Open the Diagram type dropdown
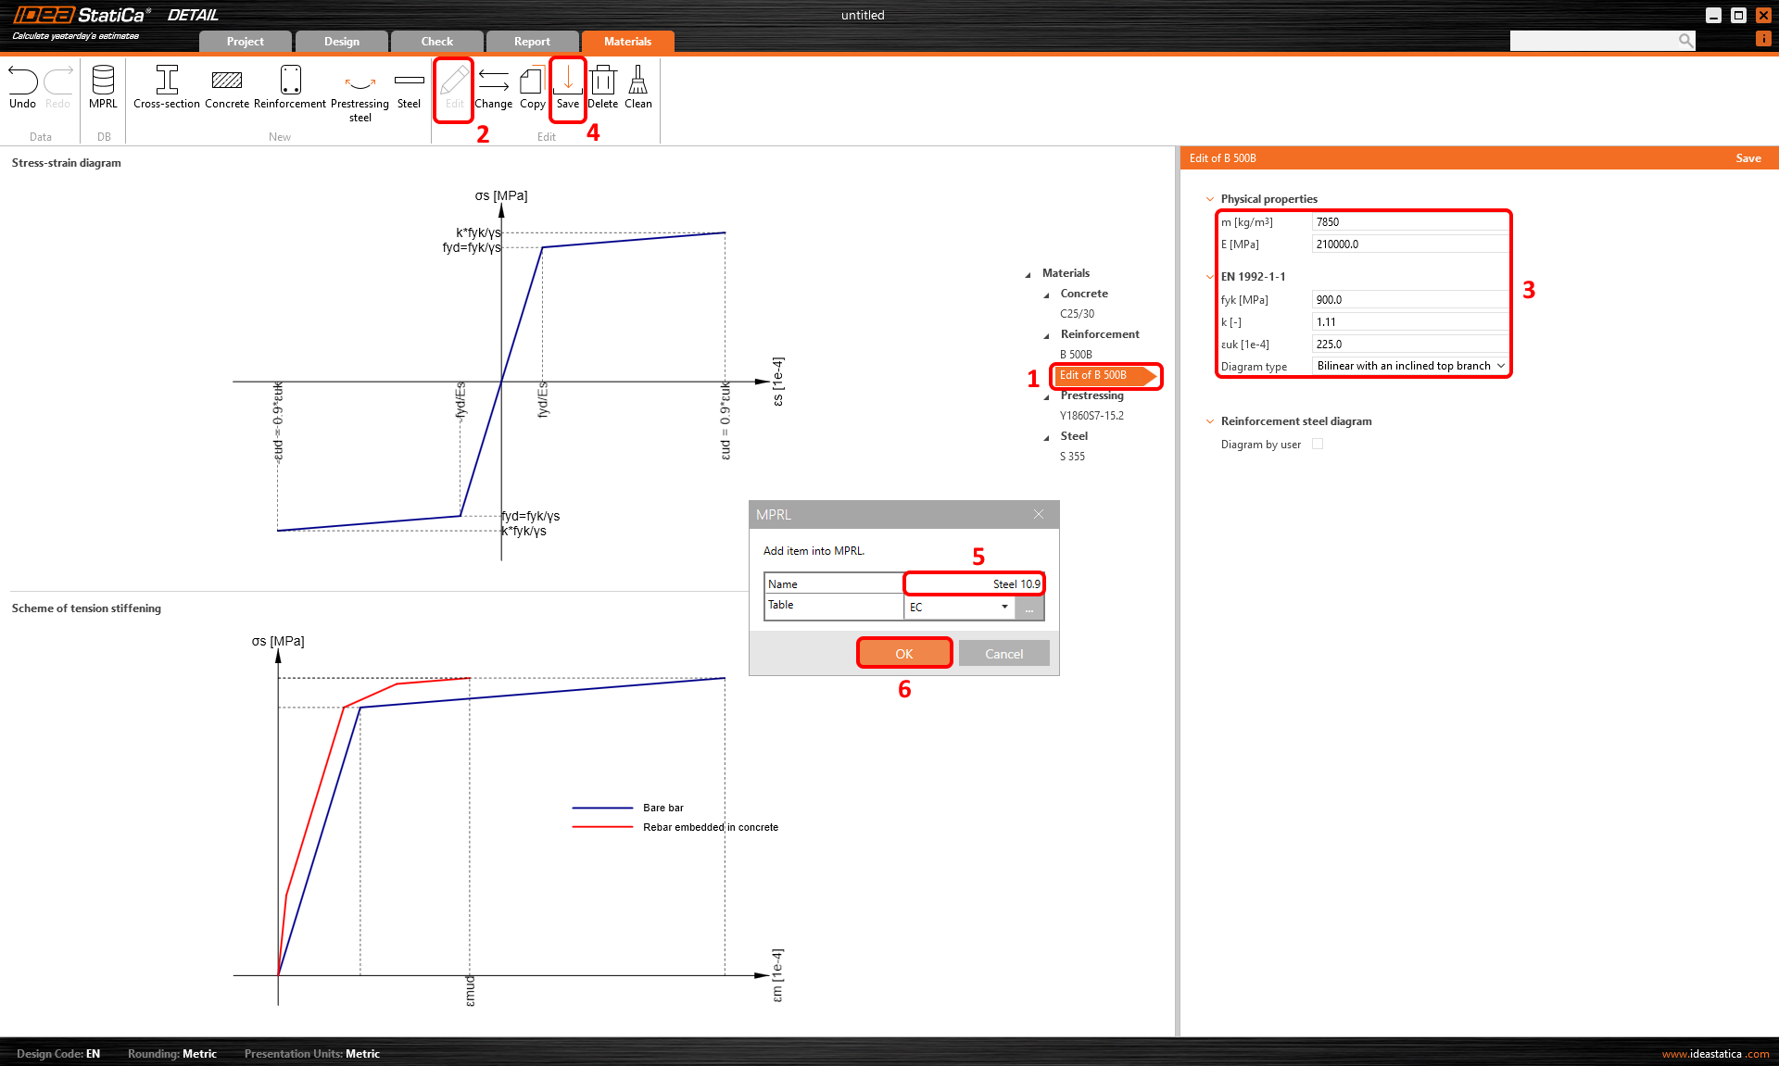Viewport: 1779px width, 1066px height. (1409, 366)
